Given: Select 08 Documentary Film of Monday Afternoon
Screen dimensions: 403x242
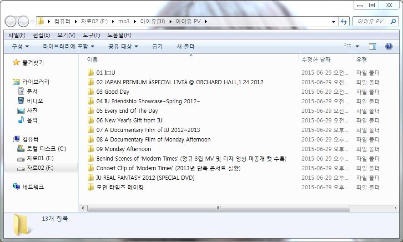Looking at the screenshot, I should tap(149, 139).
